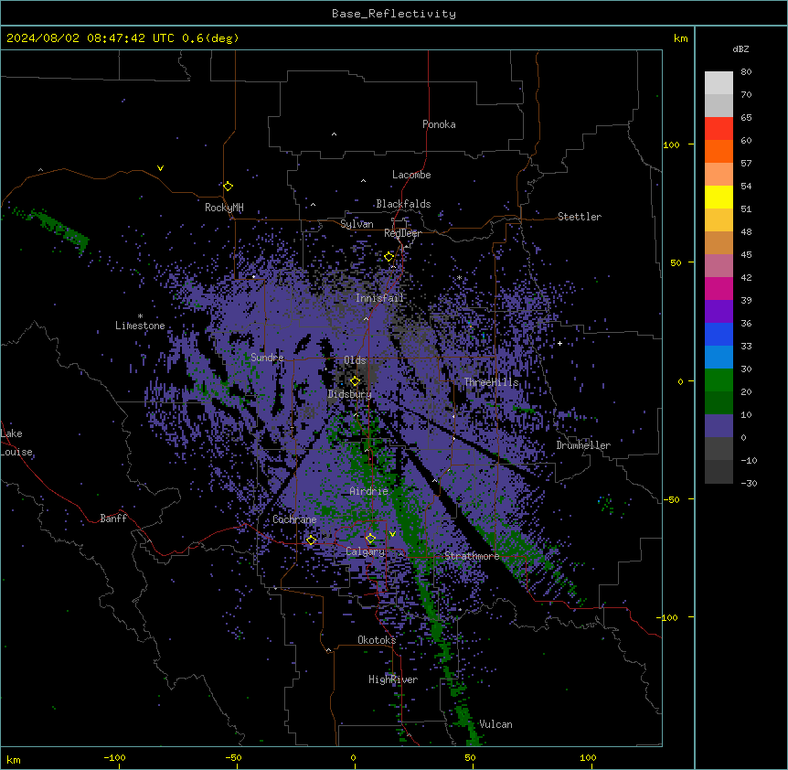This screenshot has width=788, height=770.
Task: Click the yellow diamond marker above RockyMH
Action: (x=229, y=187)
